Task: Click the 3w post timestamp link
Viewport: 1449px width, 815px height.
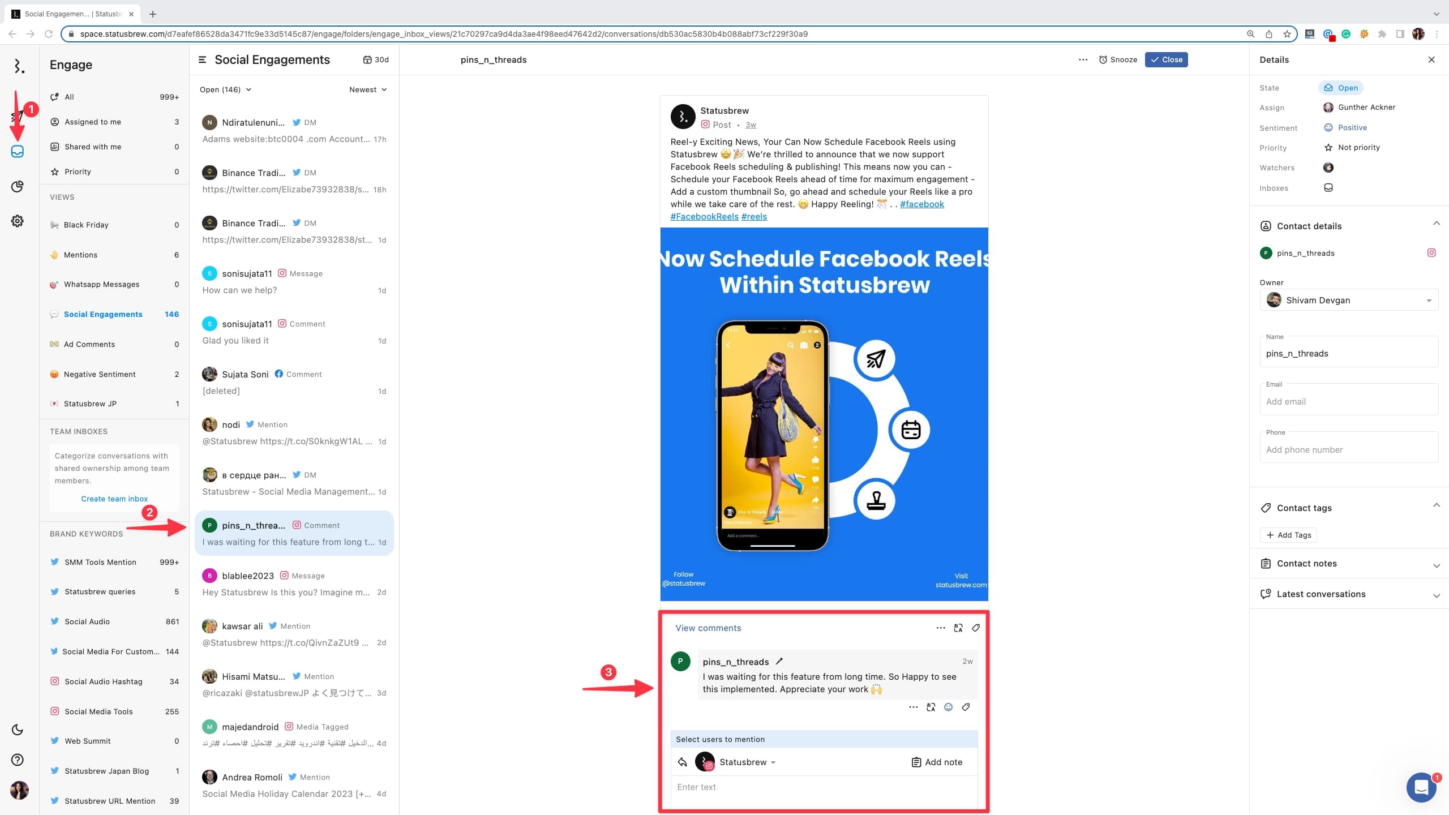Action: tap(751, 125)
